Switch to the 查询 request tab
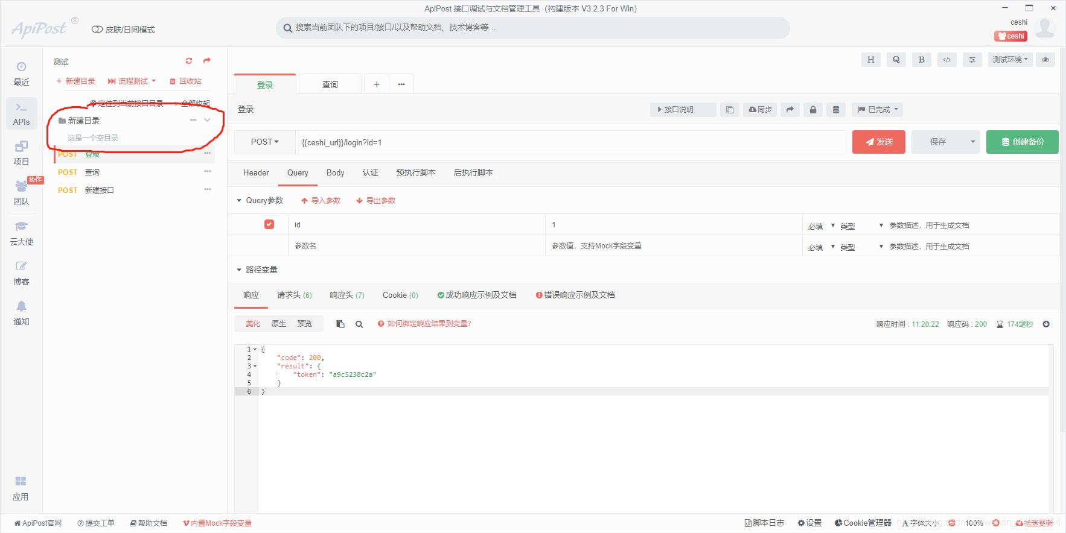The width and height of the screenshot is (1066, 533). click(x=330, y=84)
